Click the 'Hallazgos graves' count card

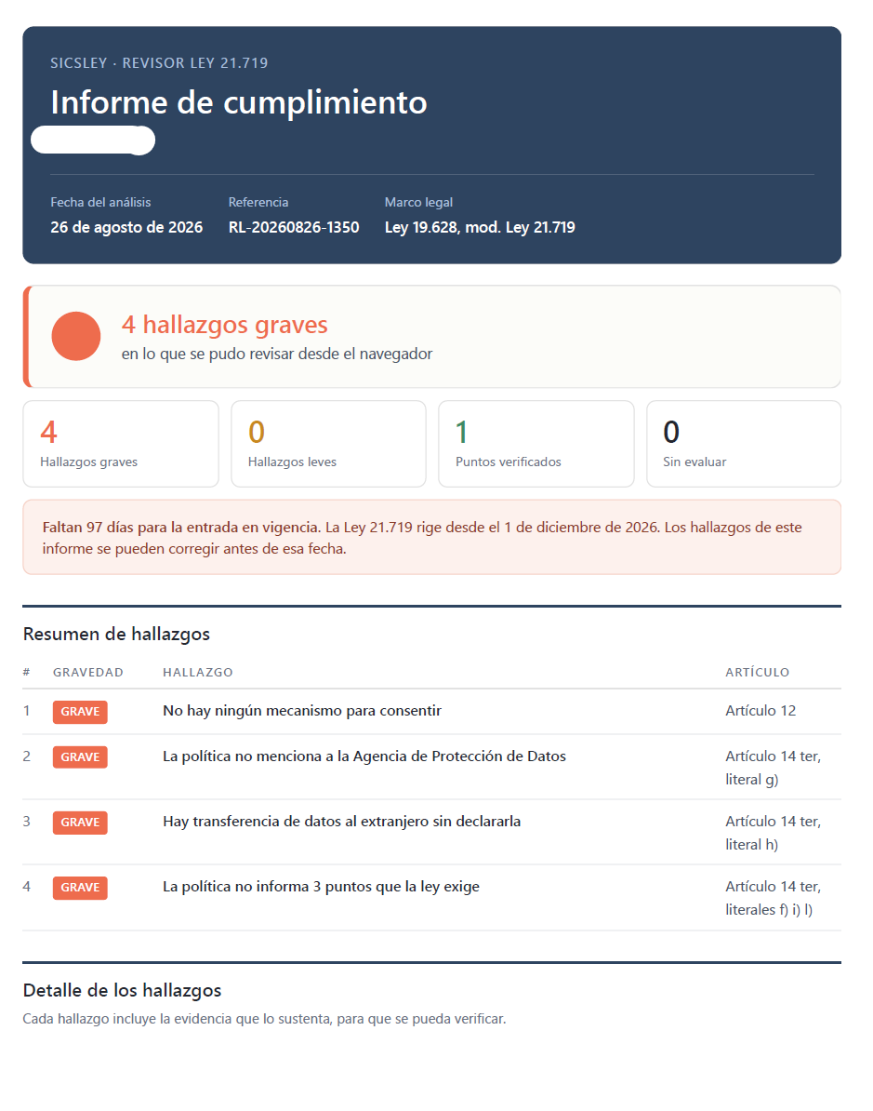(x=121, y=444)
